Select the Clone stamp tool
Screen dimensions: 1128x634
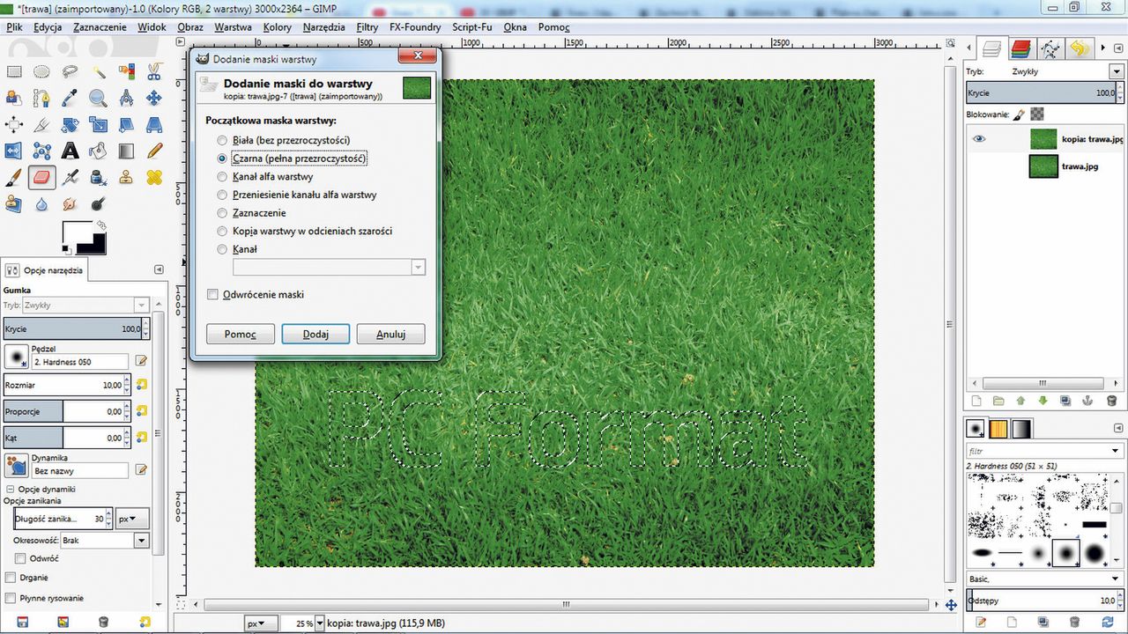pyautogui.click(x=126, y=178)
